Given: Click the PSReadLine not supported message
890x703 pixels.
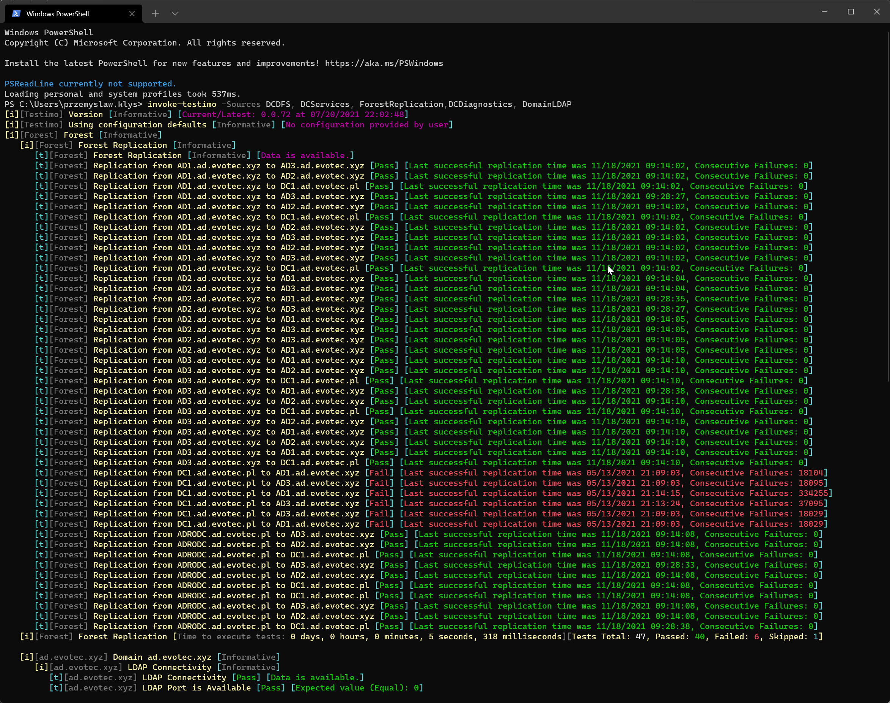Looking at the screenshot, I should click(x=91, y=83).
